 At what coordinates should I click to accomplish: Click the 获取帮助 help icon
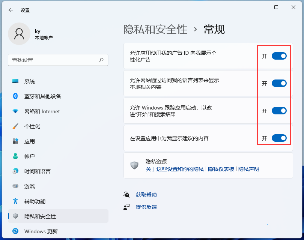click(x=126, y=195)
